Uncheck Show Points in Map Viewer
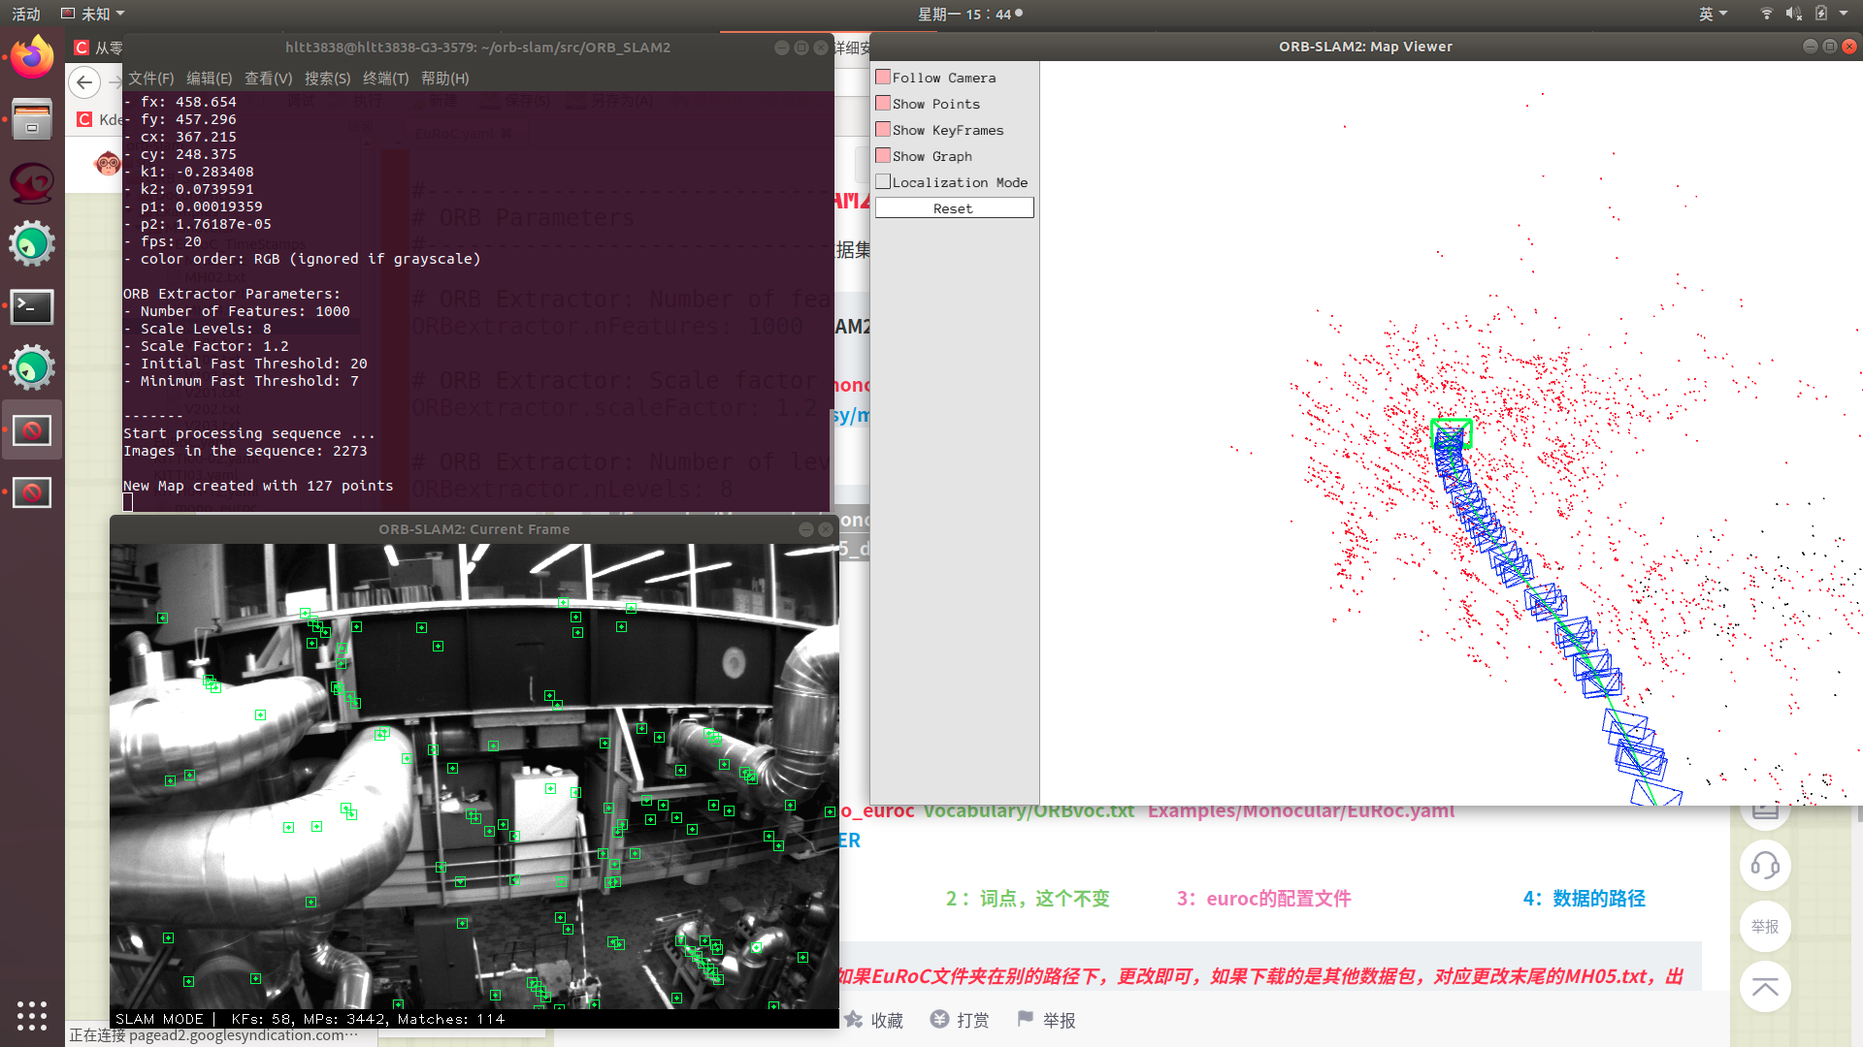Image resolution: width=1863 pixels, height=1047 pixels. click(882, 102)
